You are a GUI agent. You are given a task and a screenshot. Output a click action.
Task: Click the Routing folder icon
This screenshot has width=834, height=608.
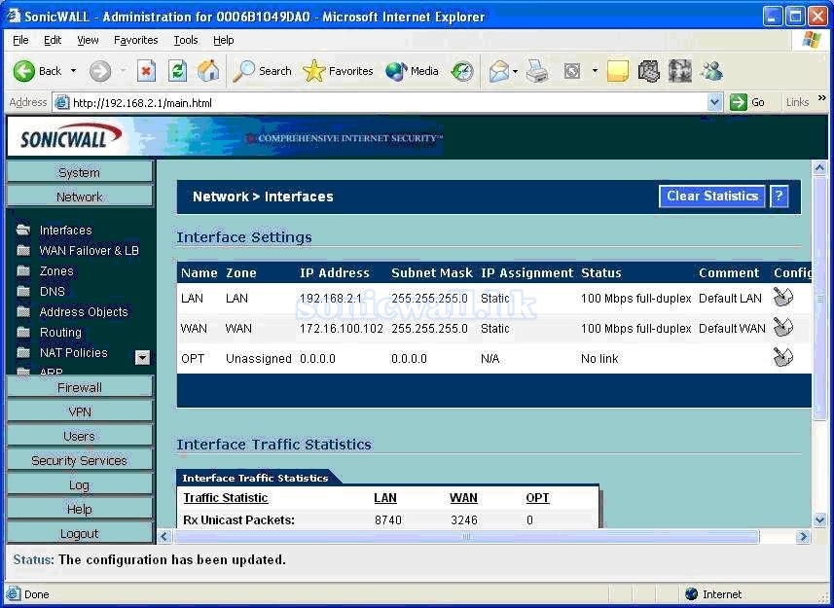point(23,332)
